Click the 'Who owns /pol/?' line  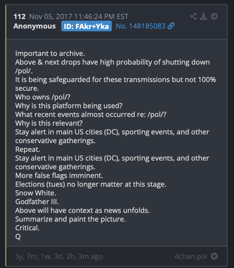tap(43, 97)
